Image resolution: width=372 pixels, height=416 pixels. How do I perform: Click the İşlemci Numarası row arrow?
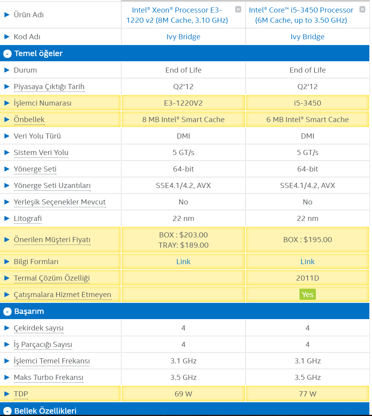[x=7, y=103]
